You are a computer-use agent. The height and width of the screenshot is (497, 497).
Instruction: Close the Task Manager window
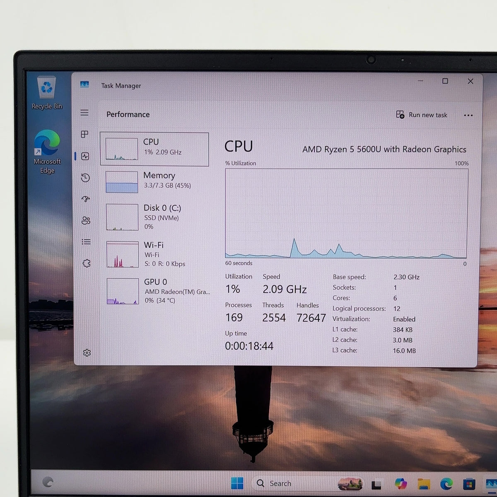point(470,81)
